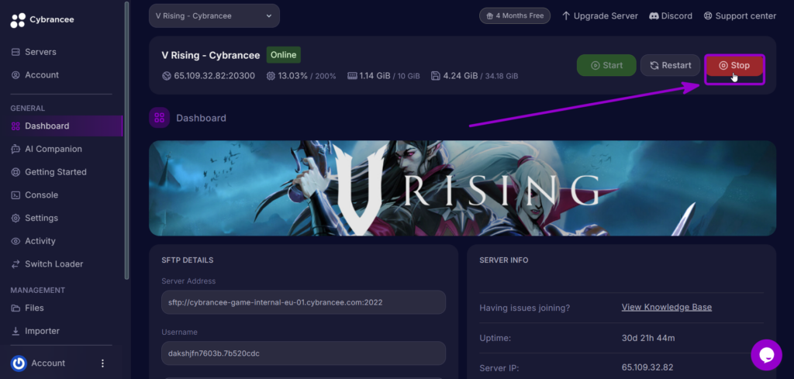Restart the server
Screen dimensions: 794x379
(670, 65)
